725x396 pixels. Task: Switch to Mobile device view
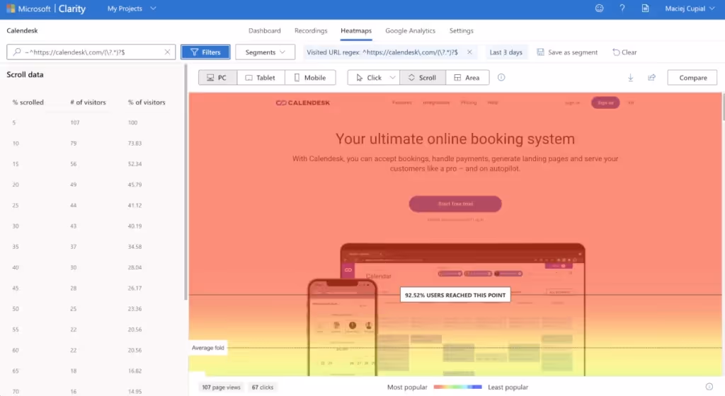tap(310, 78)
